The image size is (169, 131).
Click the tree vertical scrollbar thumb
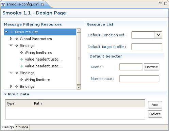tap(79, 59)
